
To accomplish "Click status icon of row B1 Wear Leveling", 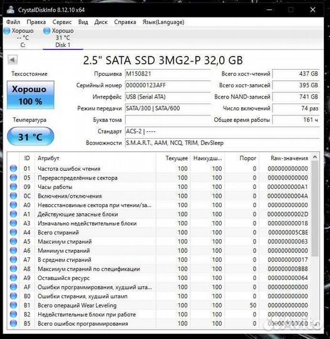I will tap(13, 305).
